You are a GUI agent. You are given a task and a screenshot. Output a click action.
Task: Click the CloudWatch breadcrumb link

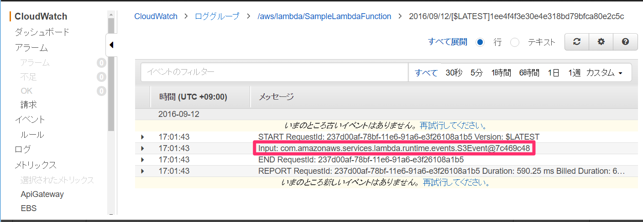click(156, 16)
